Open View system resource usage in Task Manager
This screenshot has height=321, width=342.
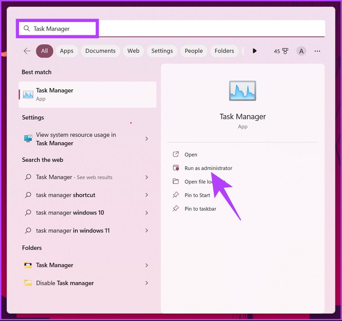point(88,139)
